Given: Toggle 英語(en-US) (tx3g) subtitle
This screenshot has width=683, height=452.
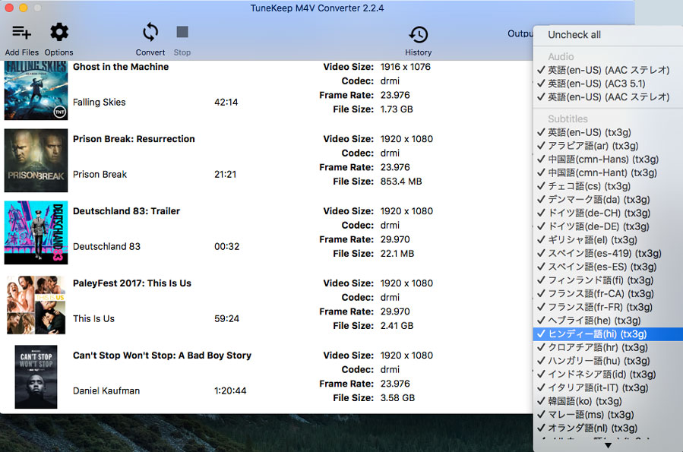Looking at the screenshot, I should [608, 132].
